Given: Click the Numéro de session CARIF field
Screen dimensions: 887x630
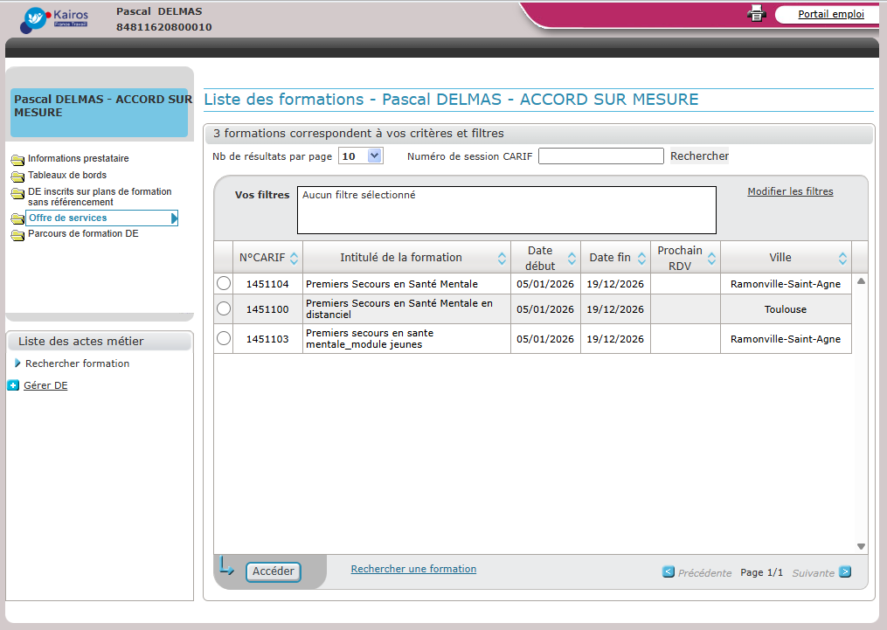Looking at the screenshot, I should (601, 156).
